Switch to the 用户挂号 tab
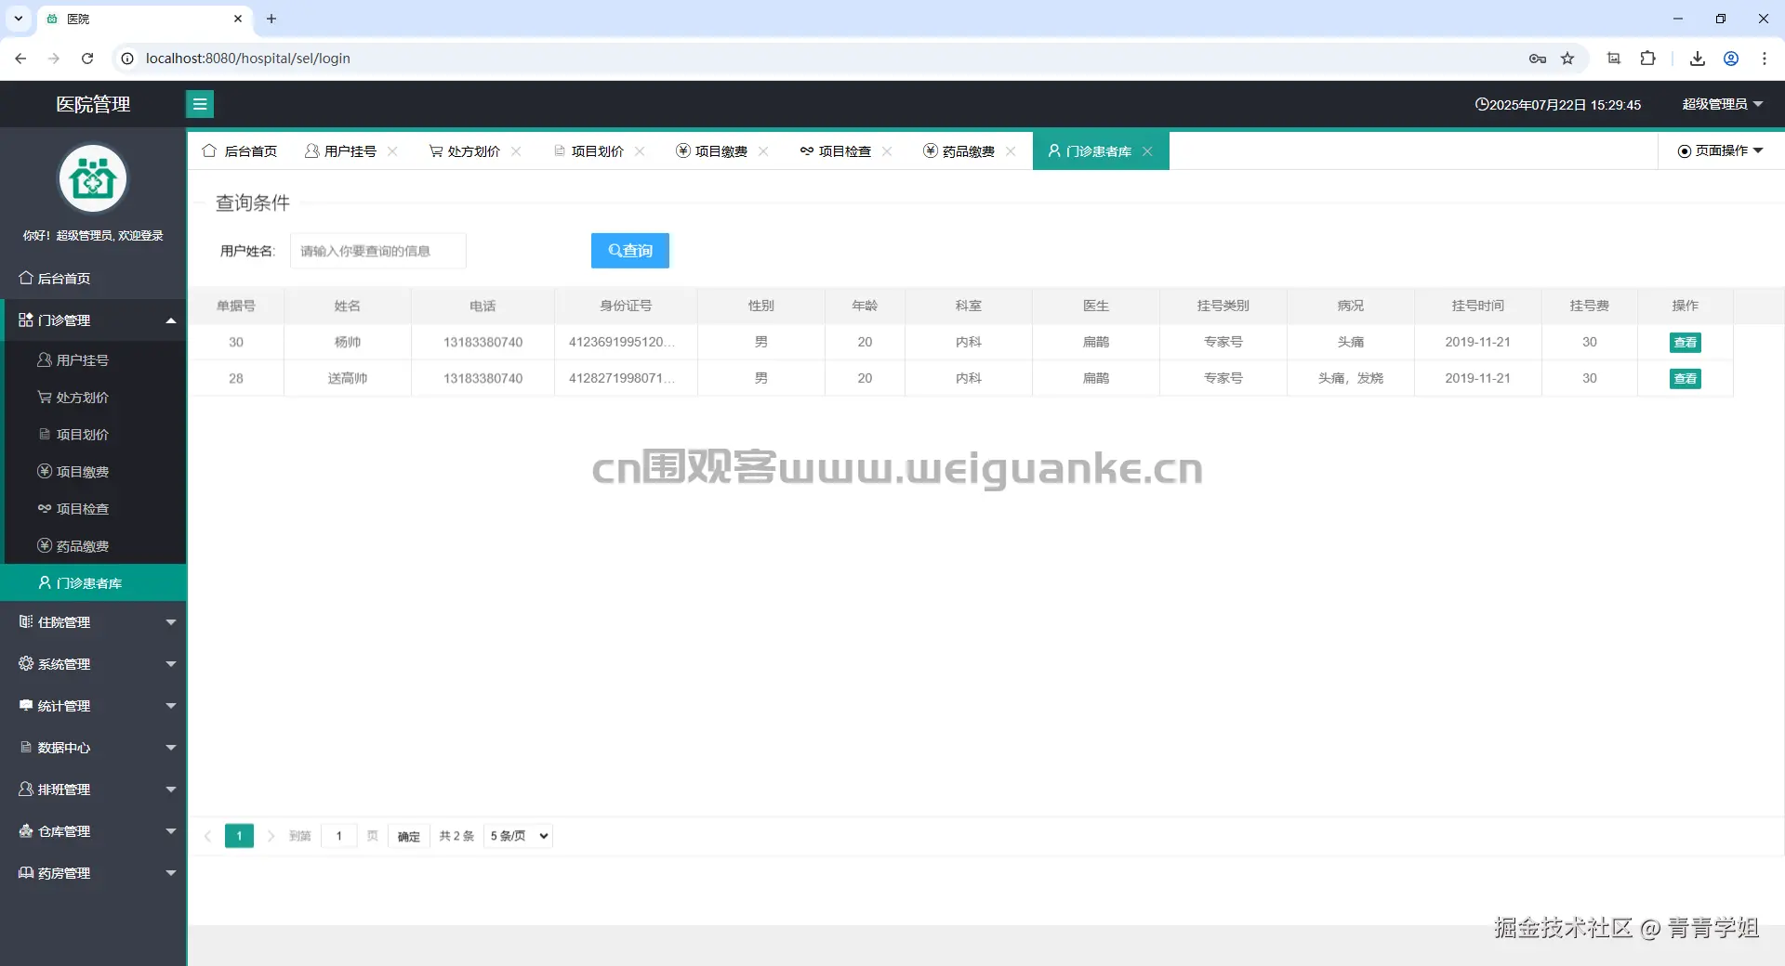 [x=349, y=150]
